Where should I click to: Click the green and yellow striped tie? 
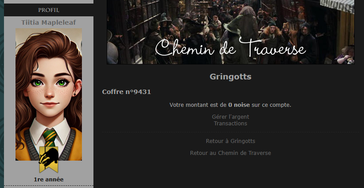[x=50, y=138]
